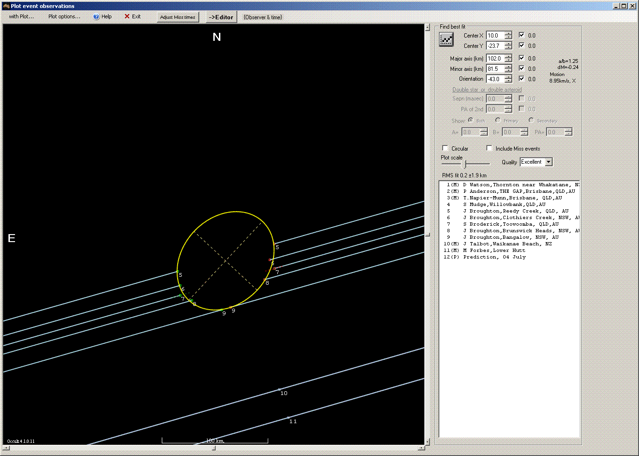
Task: Toggle the Minor axis checkbox
Action: (522, 68)
